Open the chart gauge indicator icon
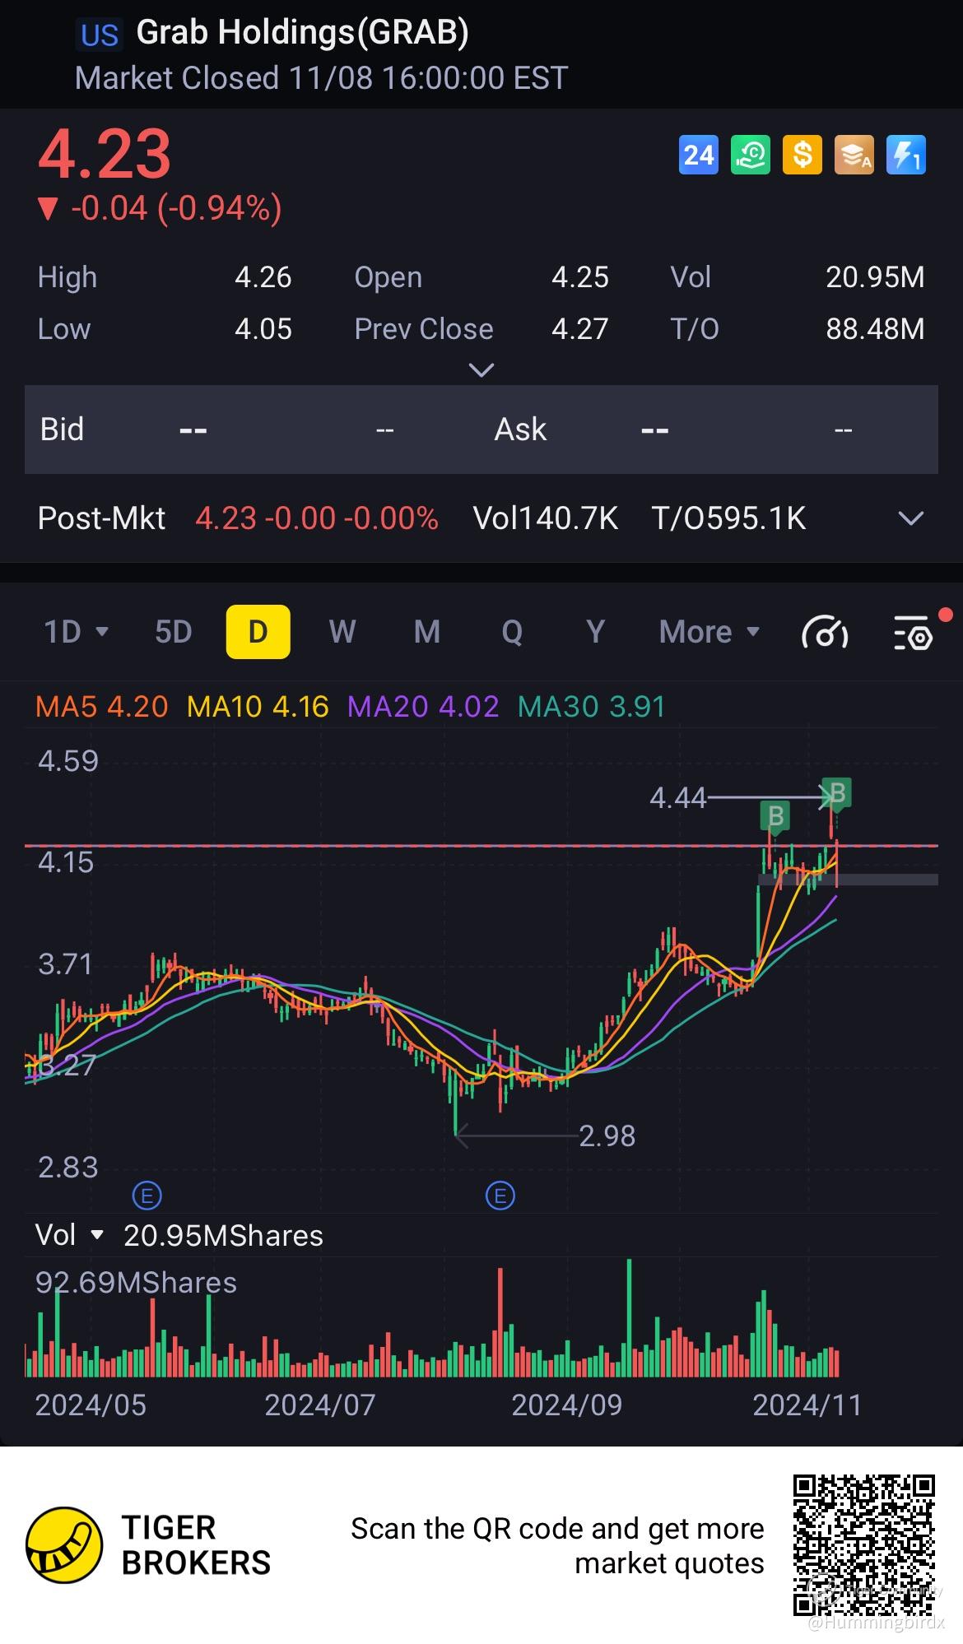Image resolution: width=963 pixels, height=1644 pixels. tap(825, 633)
